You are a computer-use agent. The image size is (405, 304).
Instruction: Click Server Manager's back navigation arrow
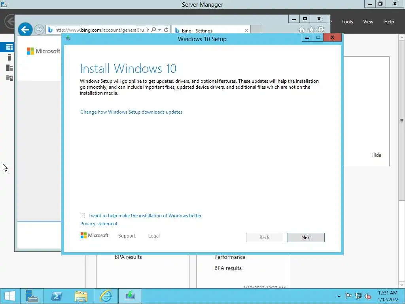coord(10,21)
